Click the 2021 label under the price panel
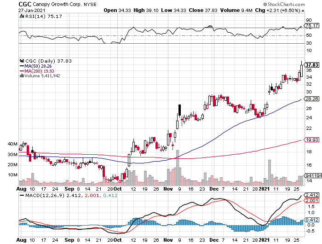Image resolution: width=322 pixels, height=244 pixels. pos(264,189)
